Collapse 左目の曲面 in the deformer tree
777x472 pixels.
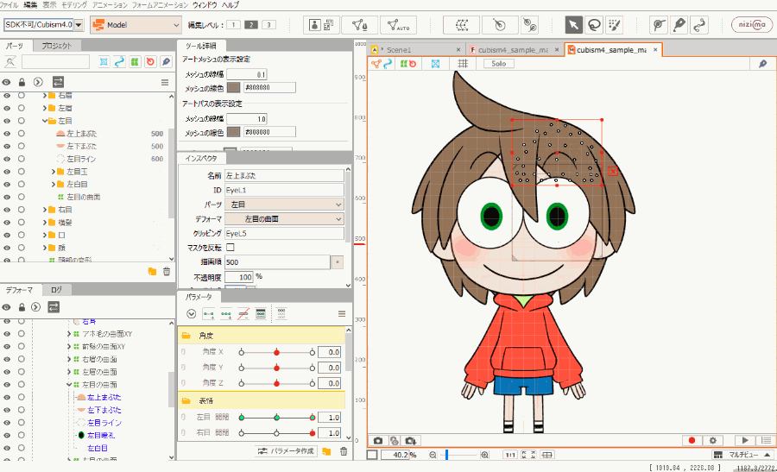69,384
